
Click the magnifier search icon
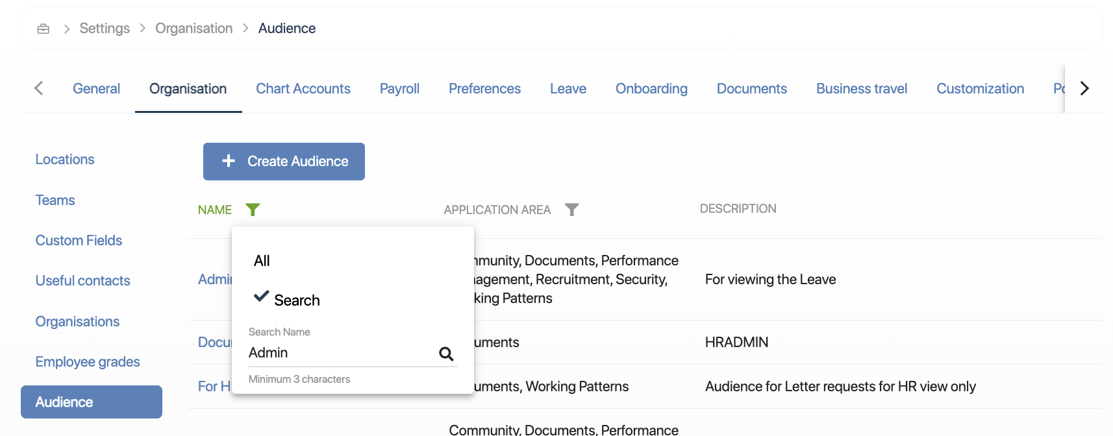click(x=446, y=354)
